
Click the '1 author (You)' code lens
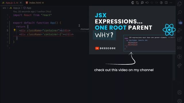[44, 11]
